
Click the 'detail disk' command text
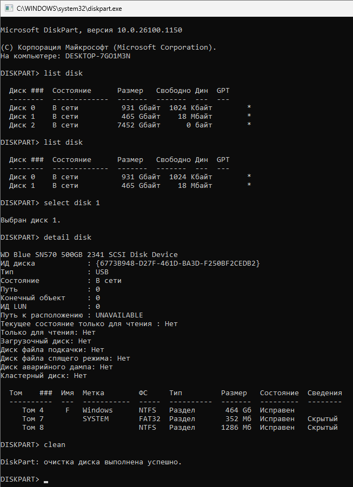pos(68,237)
